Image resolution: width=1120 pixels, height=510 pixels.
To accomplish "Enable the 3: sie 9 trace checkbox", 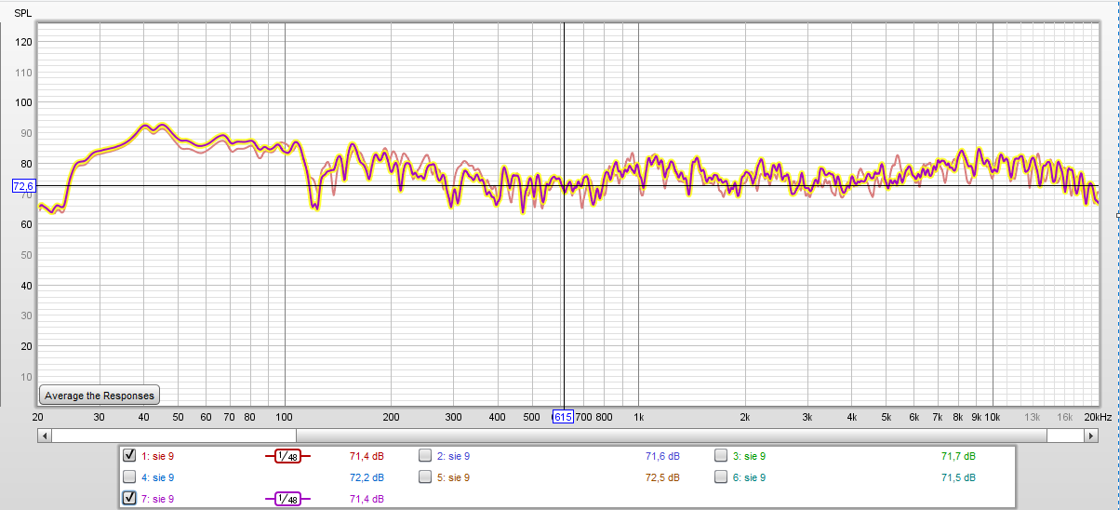I will [x=721, y=456].
